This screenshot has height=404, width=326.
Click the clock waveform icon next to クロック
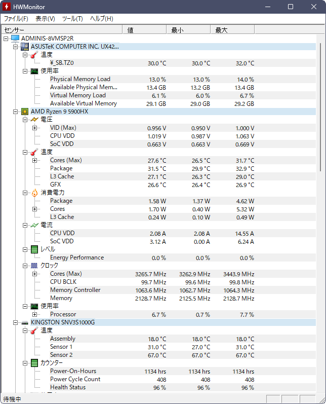click(34, 266)
